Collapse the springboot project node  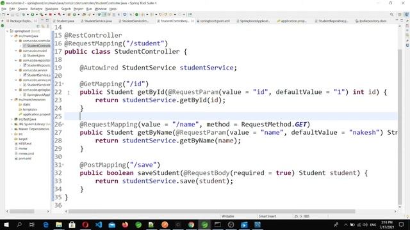tap(7, 31)
